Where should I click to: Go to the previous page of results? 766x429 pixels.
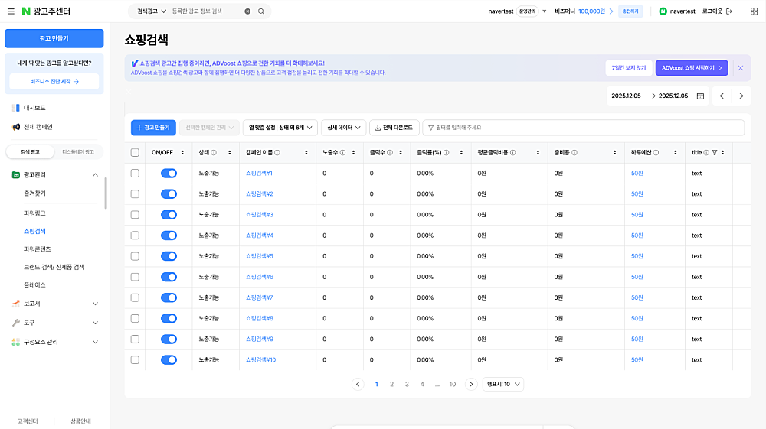(x=358, y=384)
